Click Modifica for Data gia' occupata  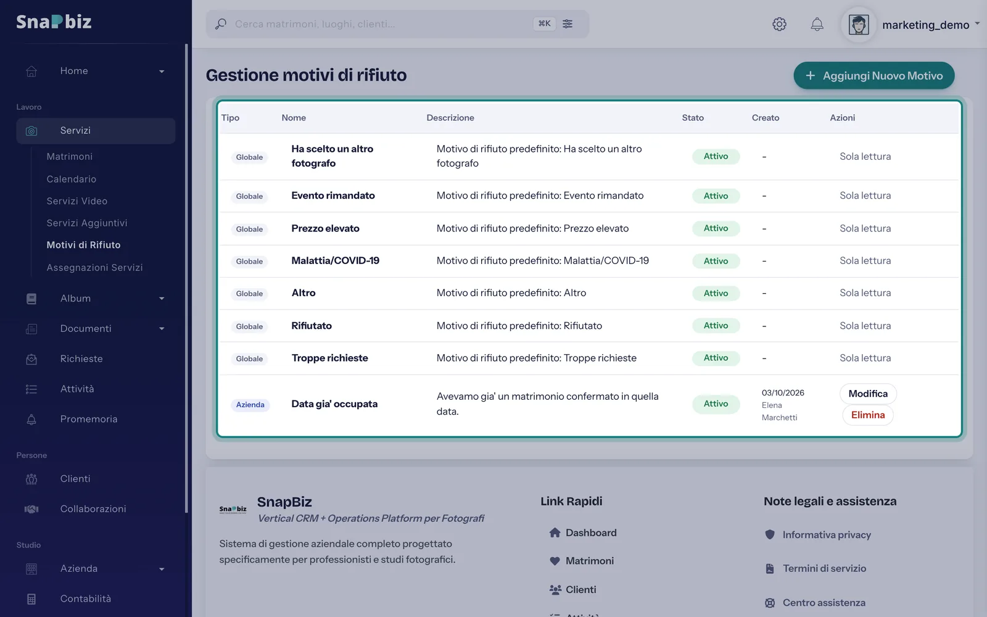[x=868, y=394]
